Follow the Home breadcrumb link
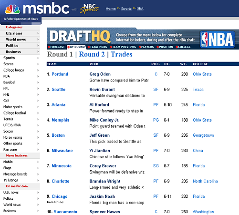The image size is (239, 215). click(111, 9)
